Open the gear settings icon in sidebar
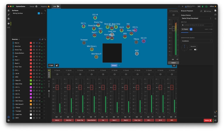The width and height of the screenshot is (224, 131). [x=8, y=120]
